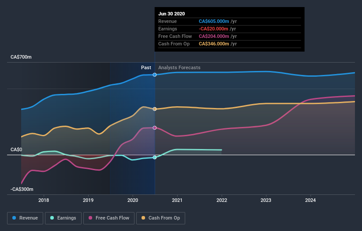The width and height of the screenshot is (362, 231).
Task: Click the 2018 x-axis label
Action: tap(44, 200)
